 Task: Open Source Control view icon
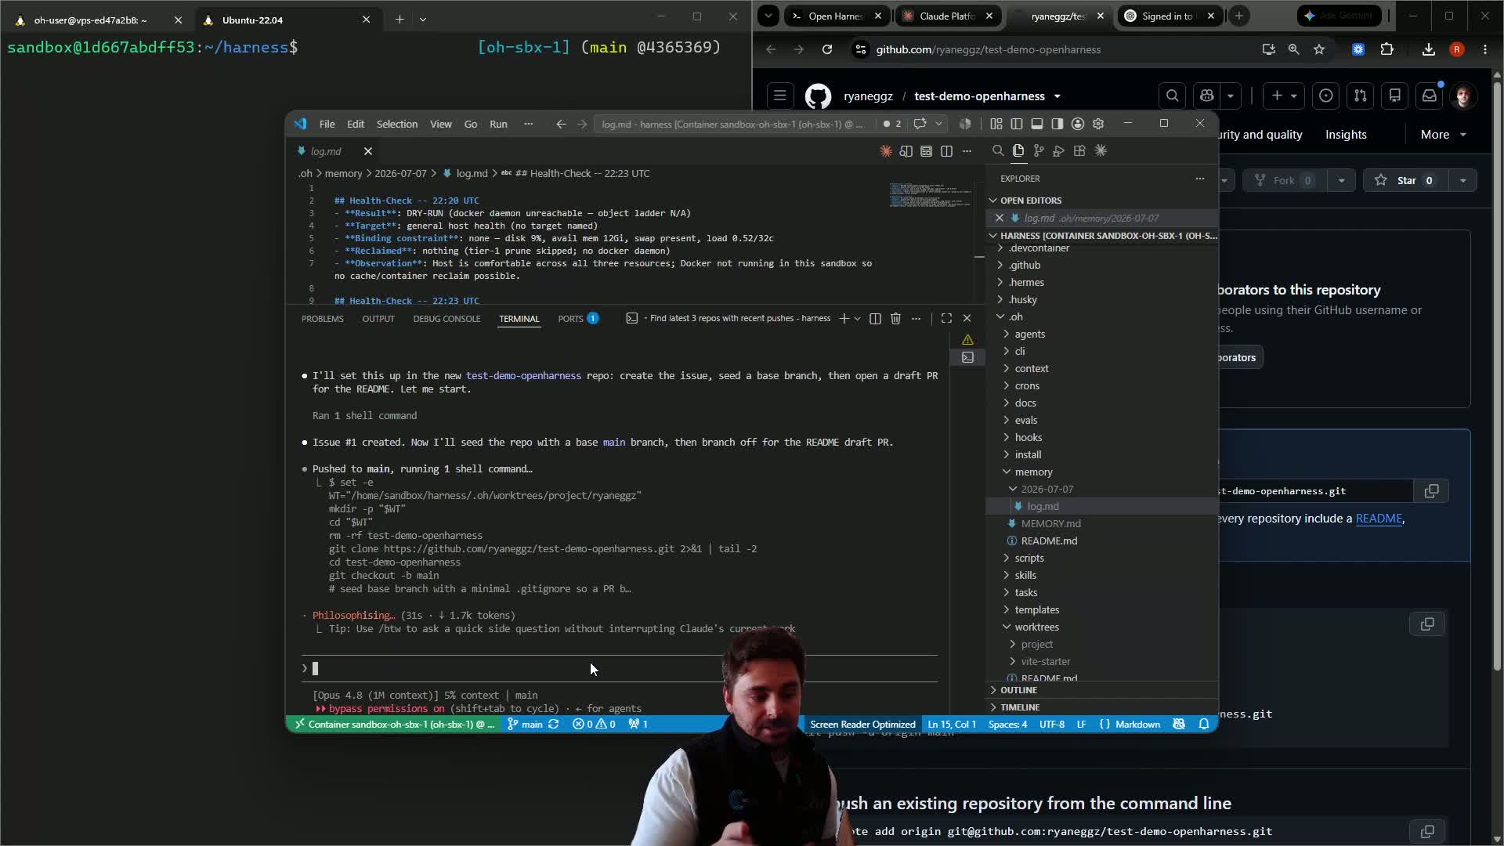click(1039, 150)
